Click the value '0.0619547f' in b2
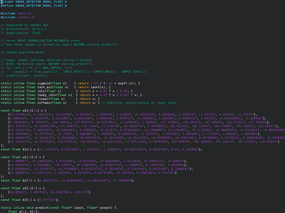Image resolution: width=285 pixels, height=213 pixels. 48,180
